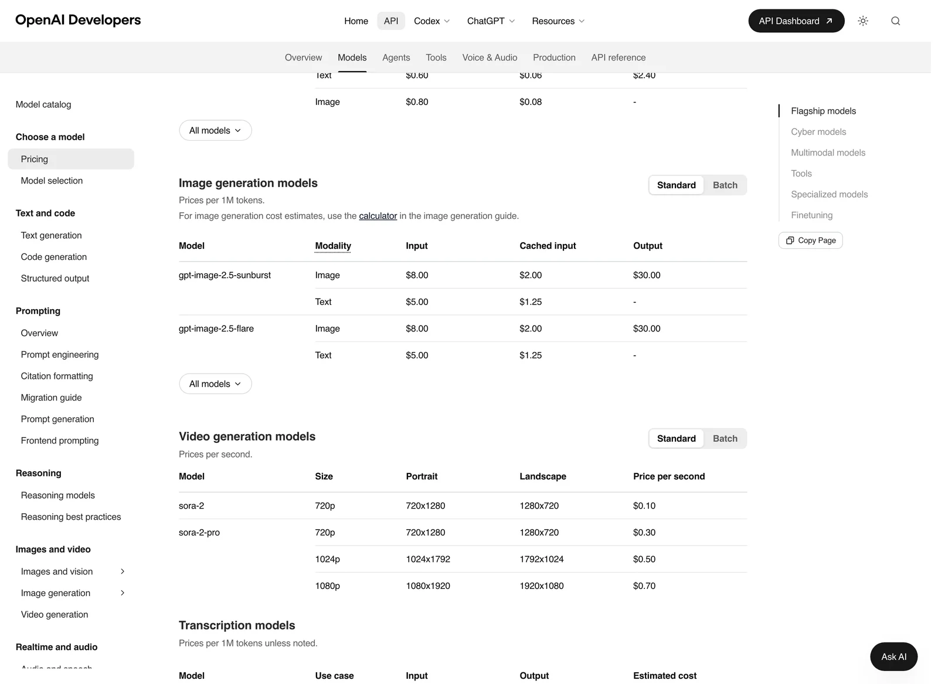Open Code generation in the sidebar

[x=54, y=257]
